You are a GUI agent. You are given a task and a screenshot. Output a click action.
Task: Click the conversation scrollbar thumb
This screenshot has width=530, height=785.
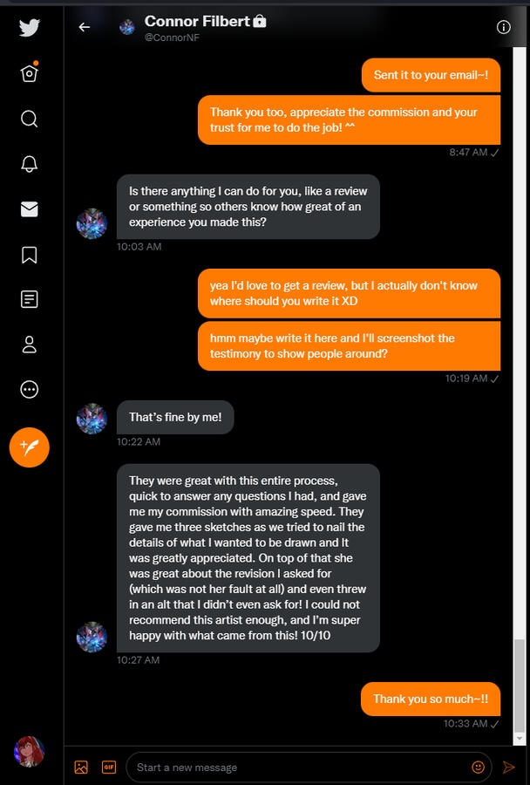[x=520, y=689]
